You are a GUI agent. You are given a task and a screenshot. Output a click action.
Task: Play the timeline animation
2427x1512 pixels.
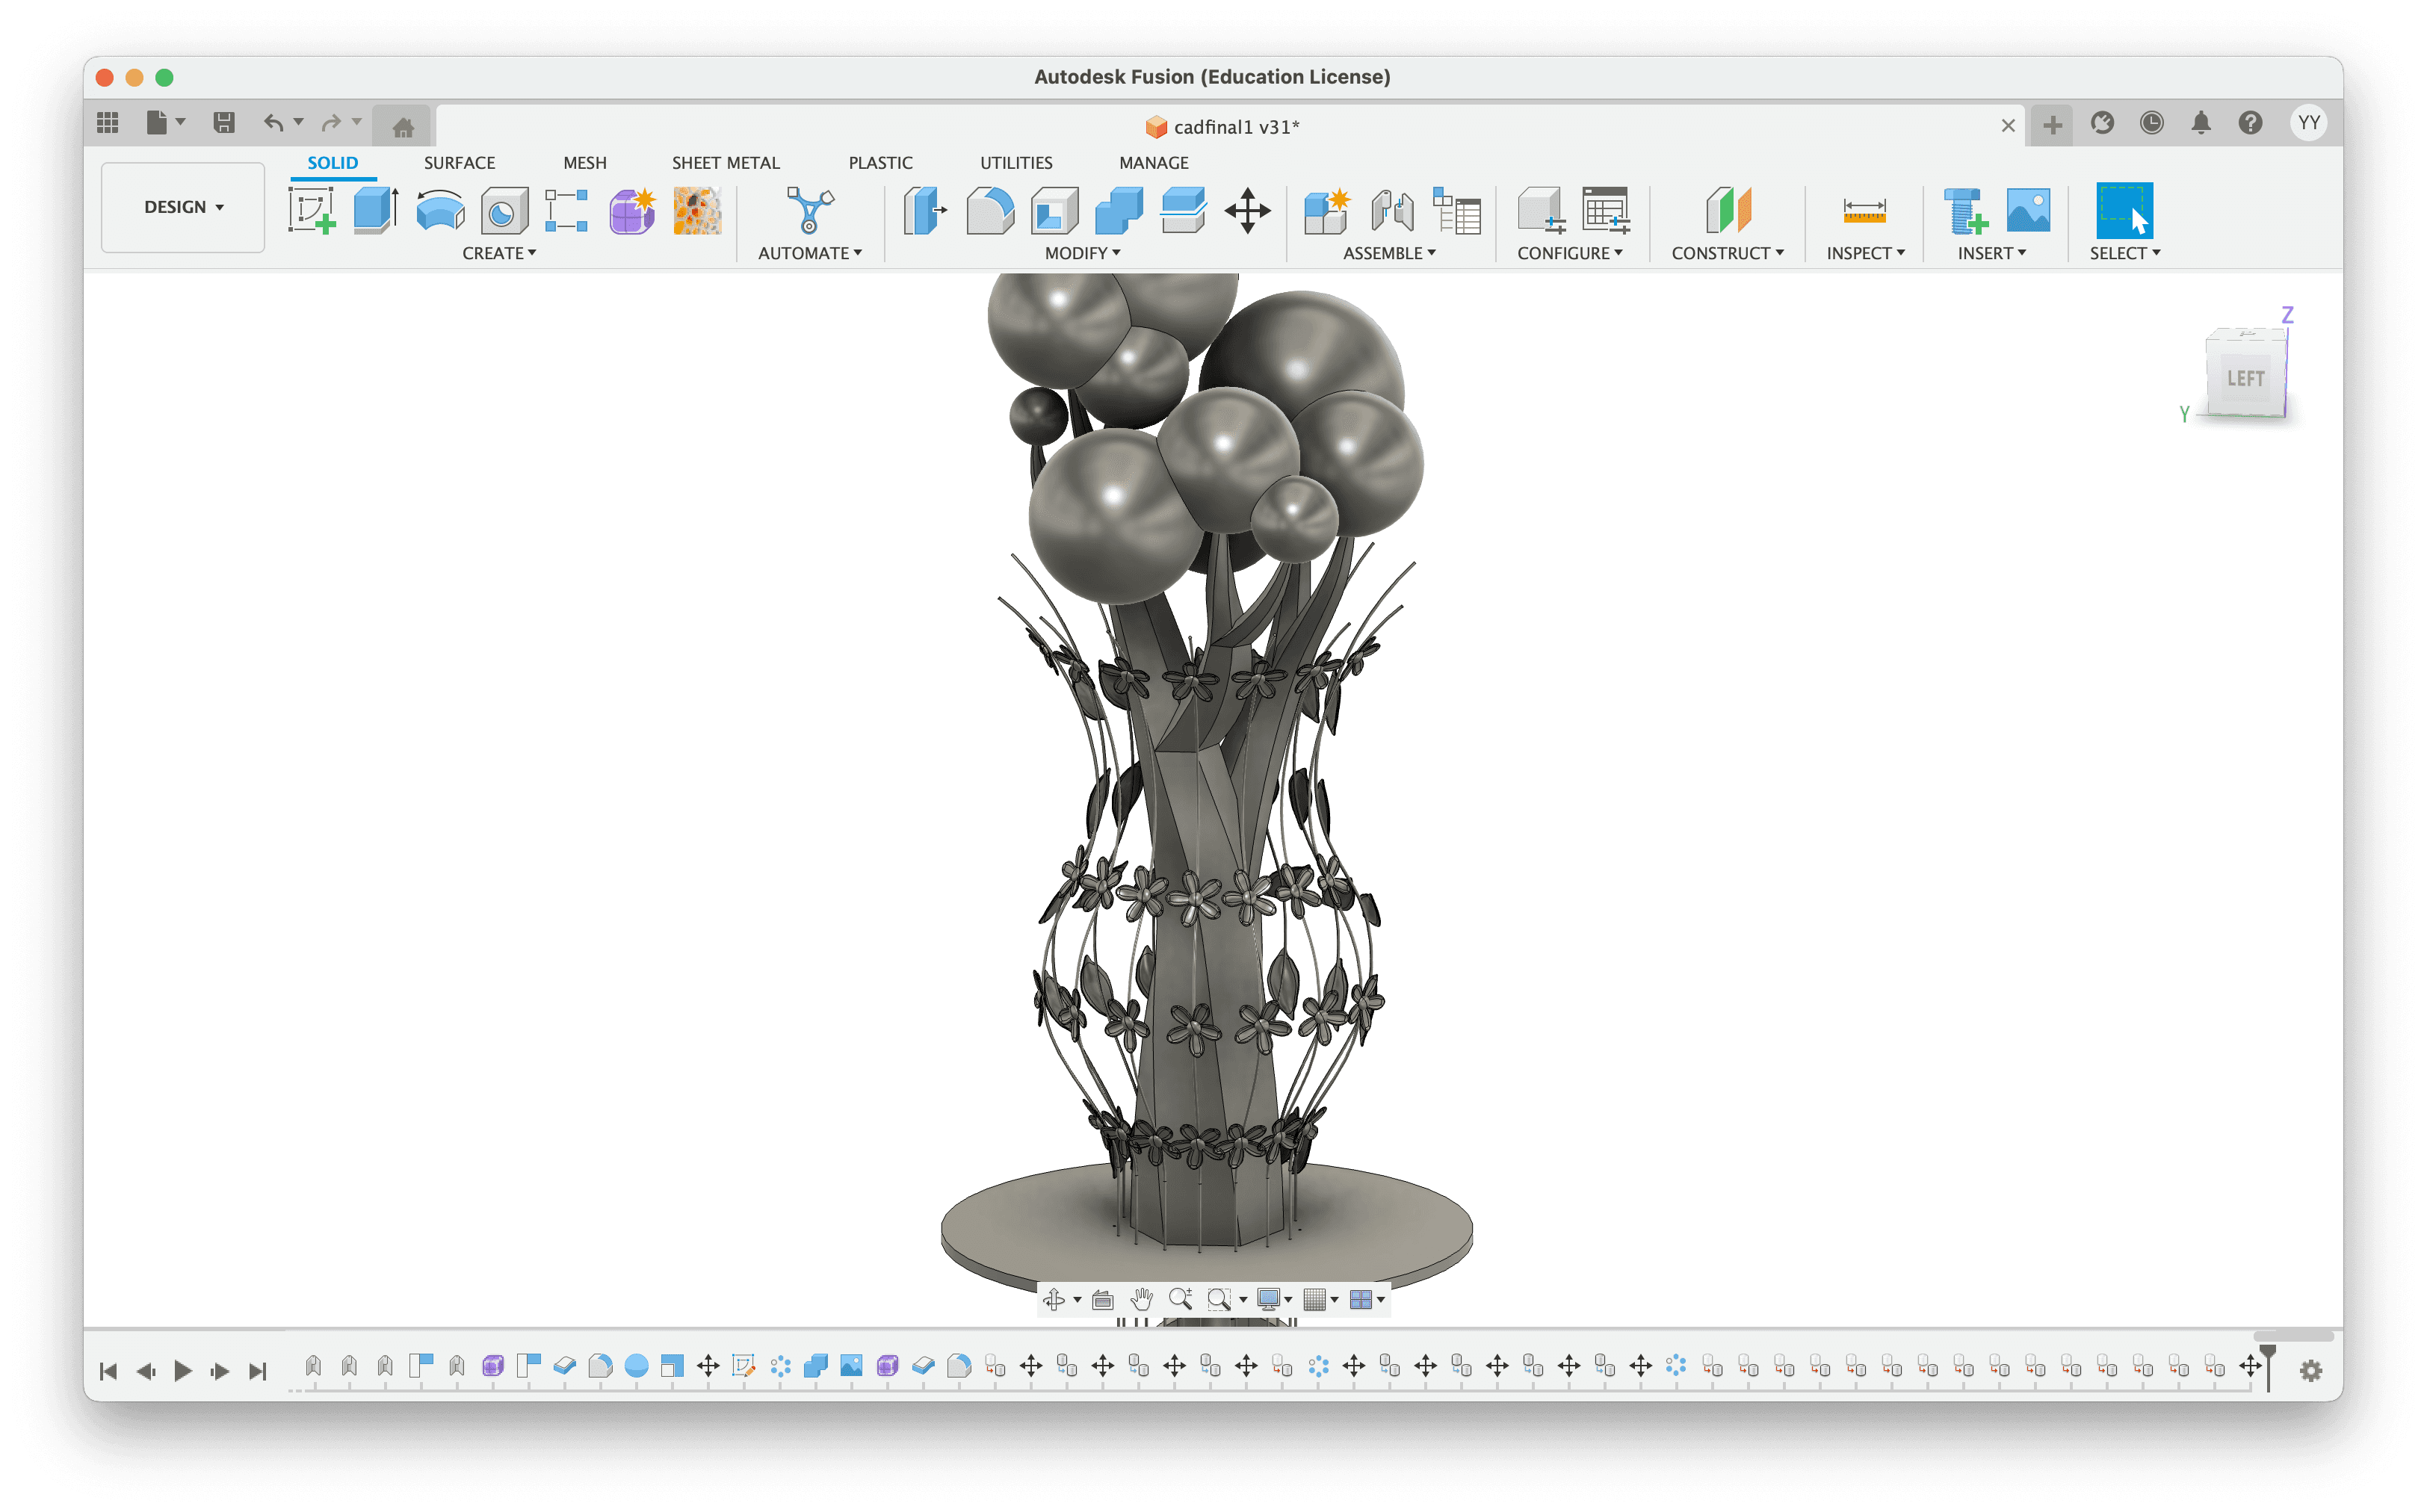click(182, 1370)
